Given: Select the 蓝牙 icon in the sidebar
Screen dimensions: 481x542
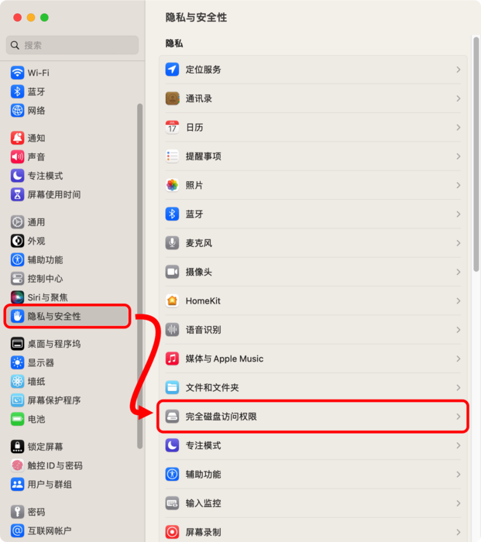Looking at the screenshot, I should (x=17, y=91).
